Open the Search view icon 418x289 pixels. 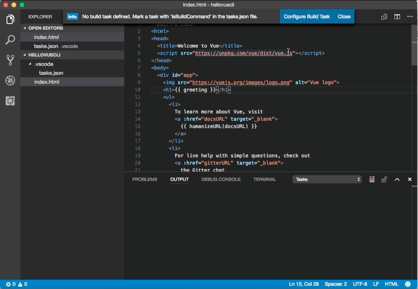pos(10,40)
